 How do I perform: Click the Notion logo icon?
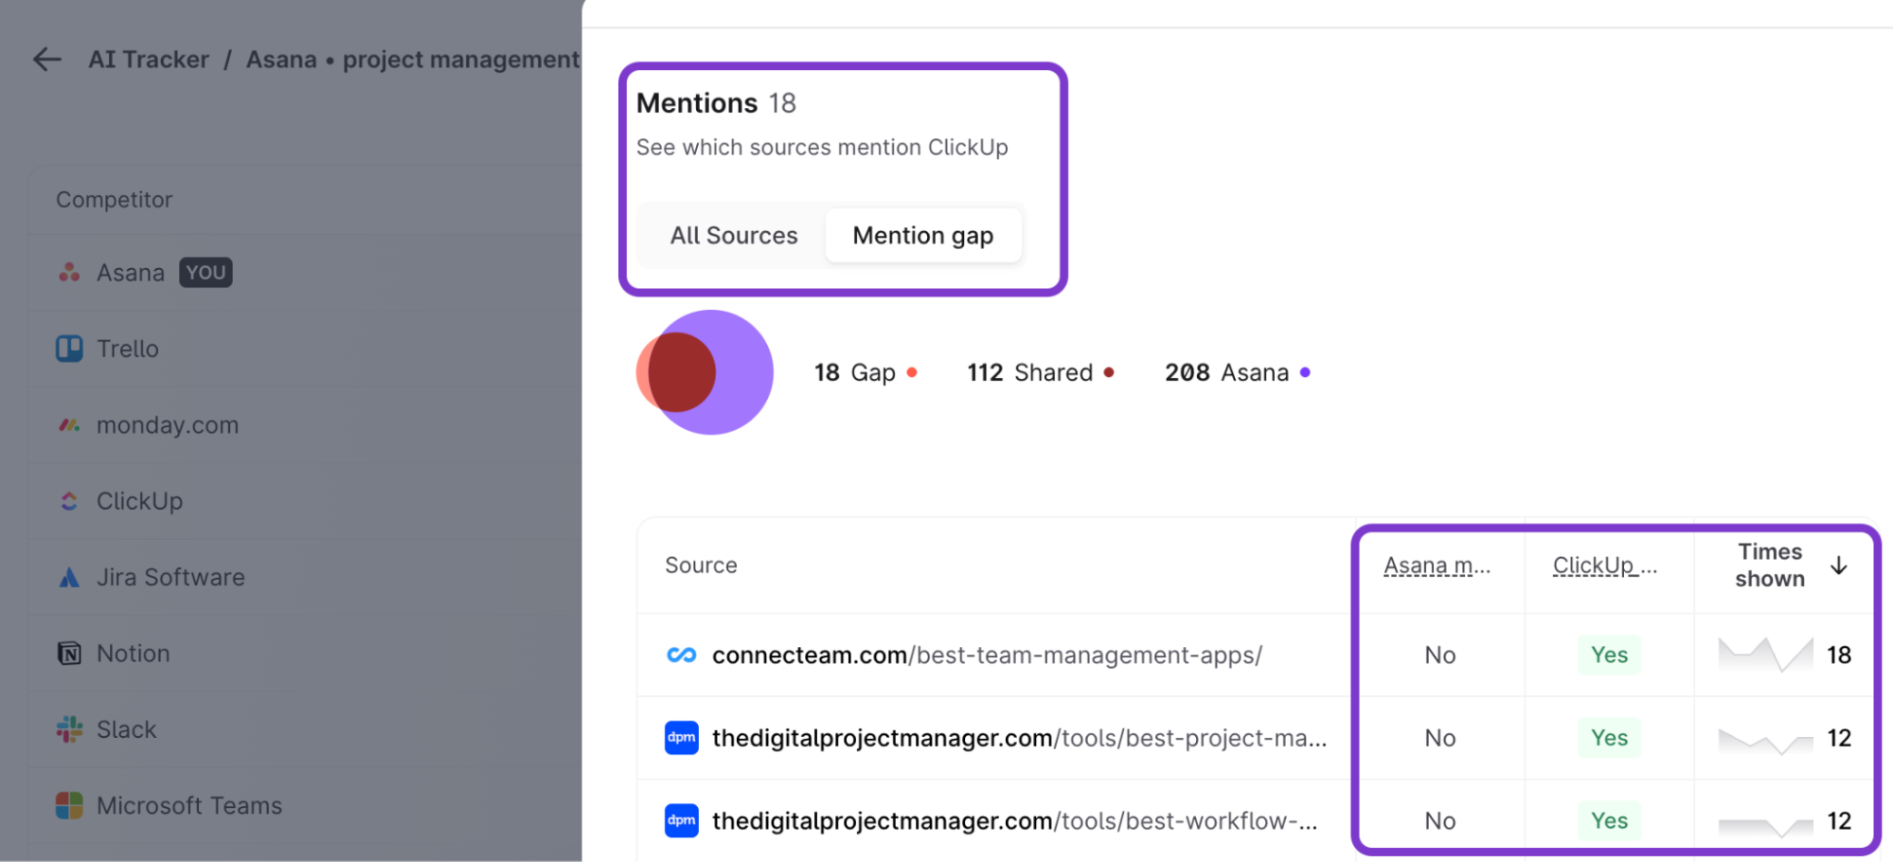(69, 654)
